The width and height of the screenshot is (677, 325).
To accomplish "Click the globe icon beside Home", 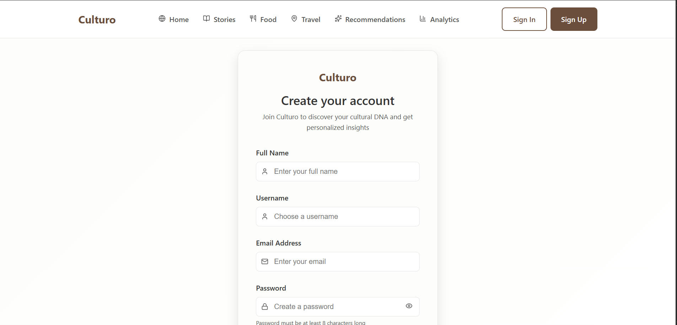I will click(x=162, y=19).
